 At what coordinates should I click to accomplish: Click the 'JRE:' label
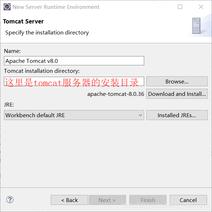[9, 105]
